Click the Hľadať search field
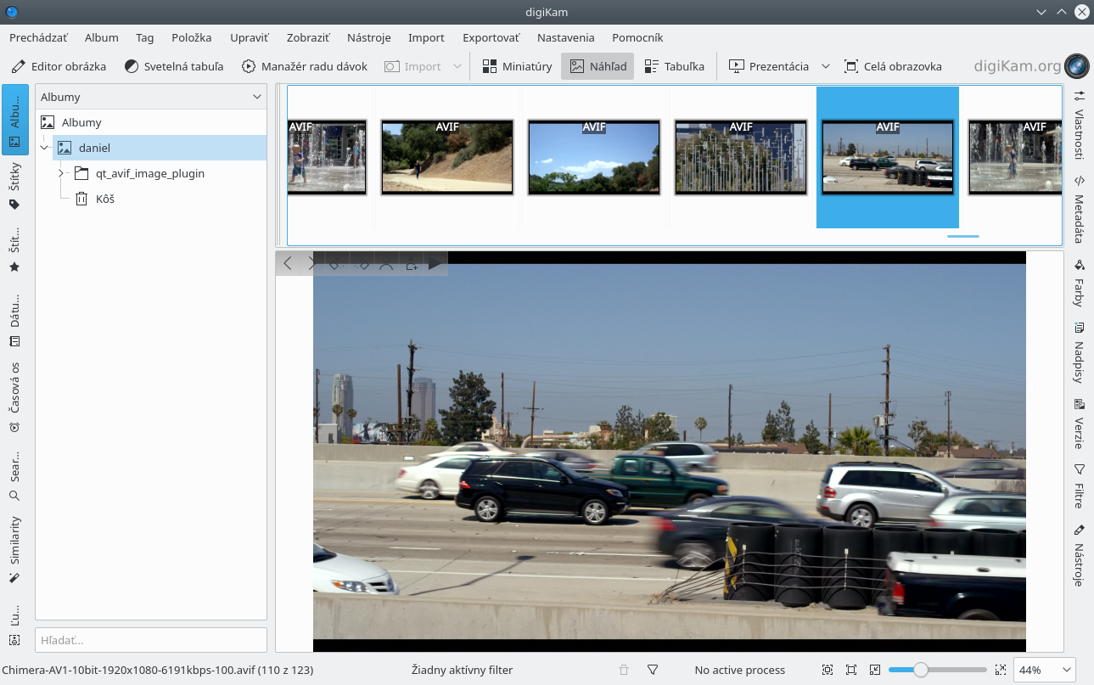The width and height of the screenshot is (1094, 685). [151, 640]
